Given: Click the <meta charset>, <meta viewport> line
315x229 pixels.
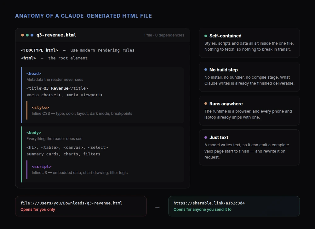Looking at the screenshot, I should [x=65, y=95].
